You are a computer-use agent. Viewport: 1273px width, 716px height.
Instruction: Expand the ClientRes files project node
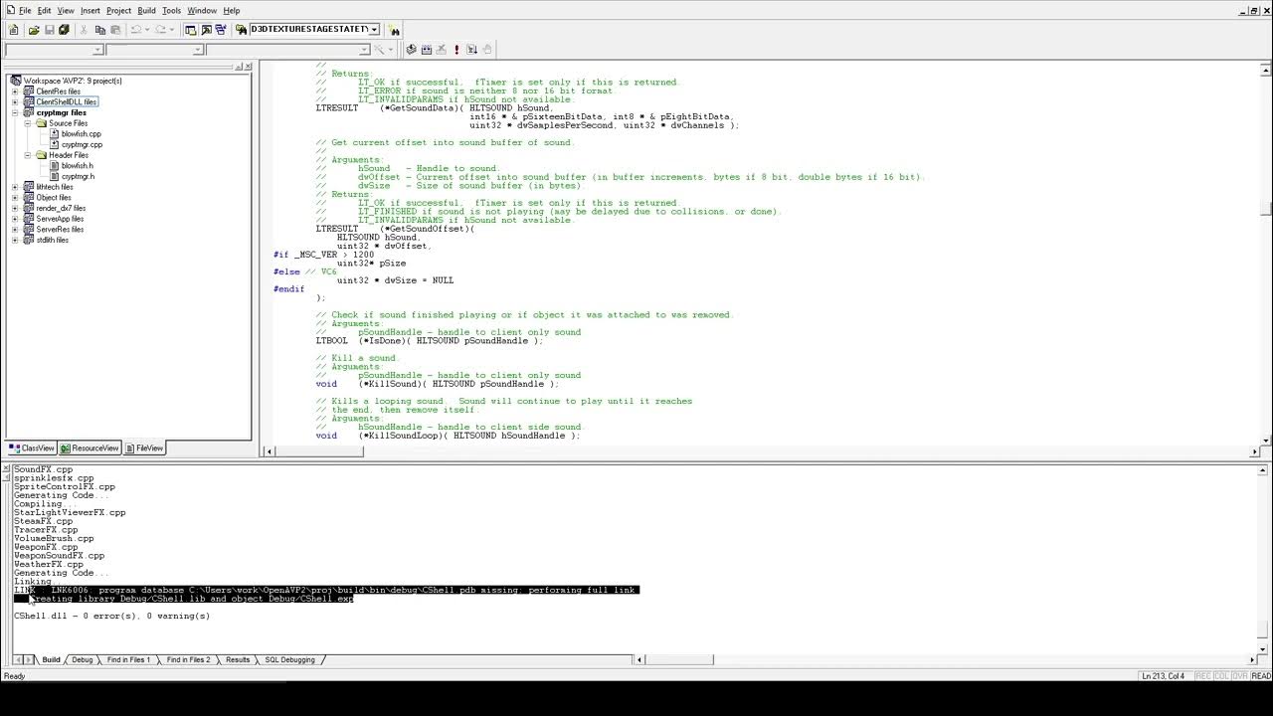(x=15, y=91)
